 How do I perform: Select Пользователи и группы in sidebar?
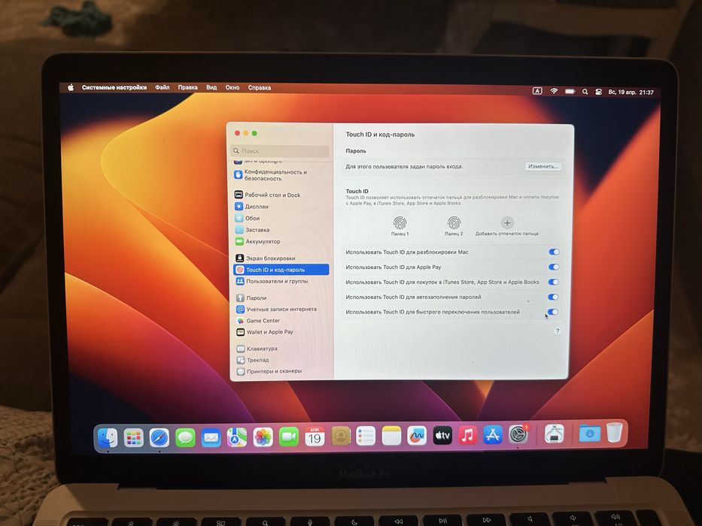pyautogui.click(x=281, y=281)
